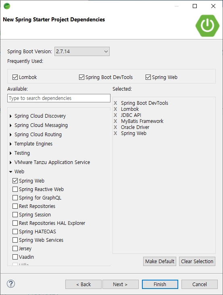Check Spring HATEOAS
The height and width of the screenshot is (295, 223).
pos(15,232)
